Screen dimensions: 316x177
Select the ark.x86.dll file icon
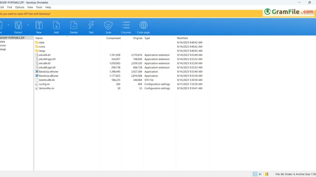pos(37,63)
